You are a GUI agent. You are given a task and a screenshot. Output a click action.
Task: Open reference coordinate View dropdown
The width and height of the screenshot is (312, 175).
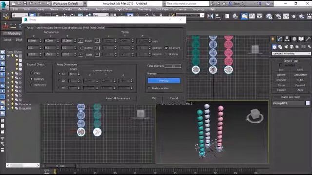100,15
